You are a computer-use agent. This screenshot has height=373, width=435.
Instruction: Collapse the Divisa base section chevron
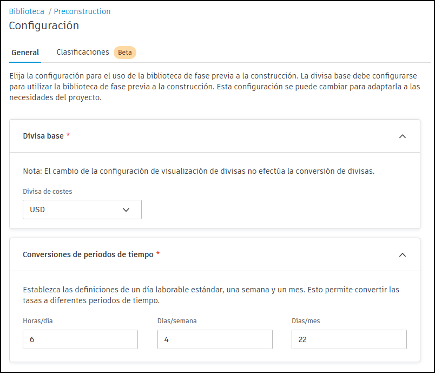coord(402,136)
